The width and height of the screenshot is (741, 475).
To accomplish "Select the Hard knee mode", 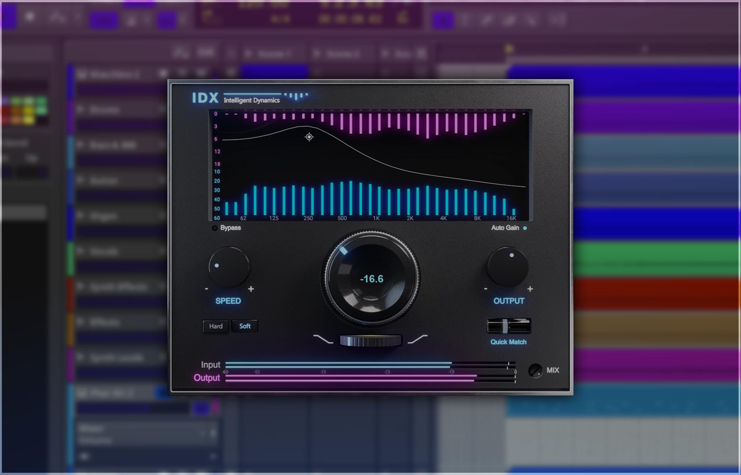I will click(x=216, y=326).
